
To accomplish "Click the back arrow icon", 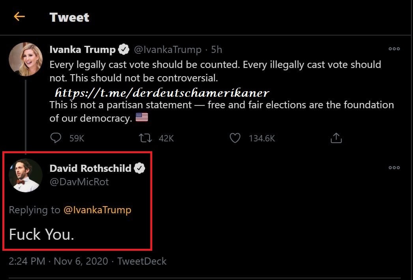I will point(19,17).
